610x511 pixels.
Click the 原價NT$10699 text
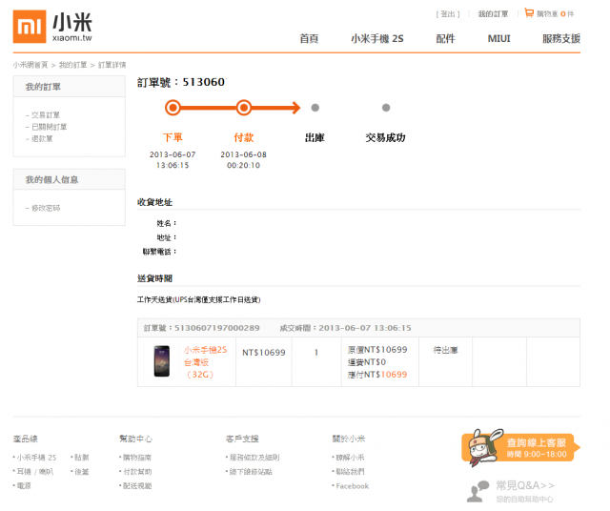coord(377,350)
